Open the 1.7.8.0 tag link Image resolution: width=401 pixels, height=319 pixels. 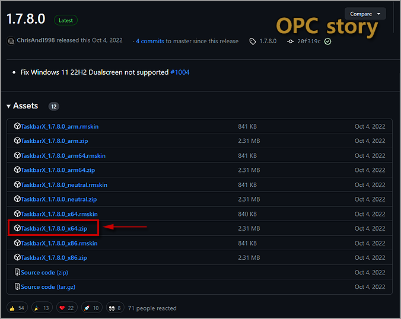point(268,41)
